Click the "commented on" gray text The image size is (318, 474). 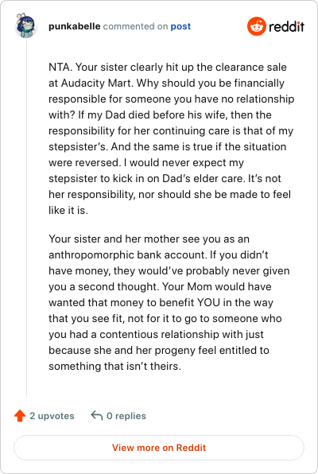[x=135, y=26]
